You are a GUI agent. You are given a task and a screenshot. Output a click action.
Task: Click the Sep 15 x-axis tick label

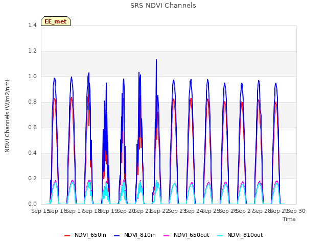coord(41,211)
